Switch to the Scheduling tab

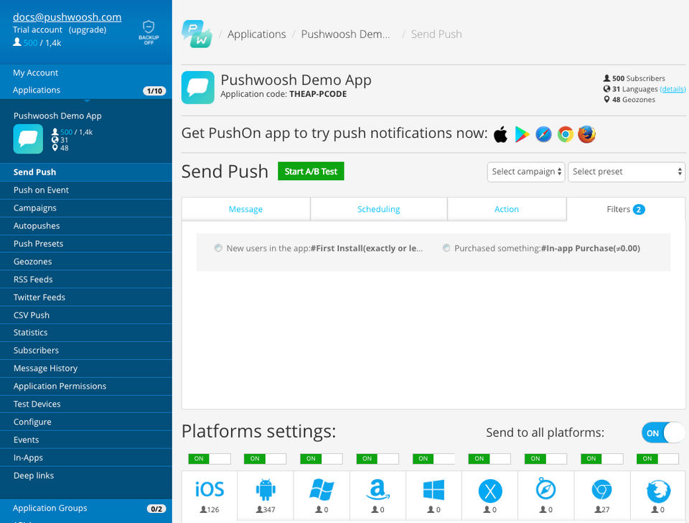pos(379,209)
